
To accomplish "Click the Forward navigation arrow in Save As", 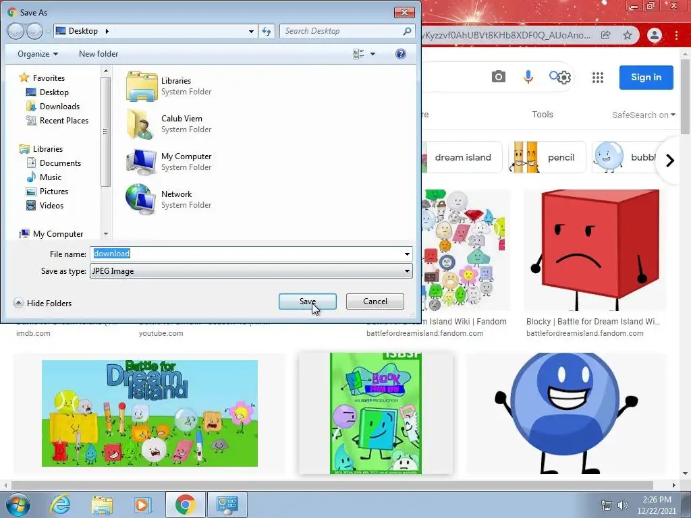I will point(35,31).
